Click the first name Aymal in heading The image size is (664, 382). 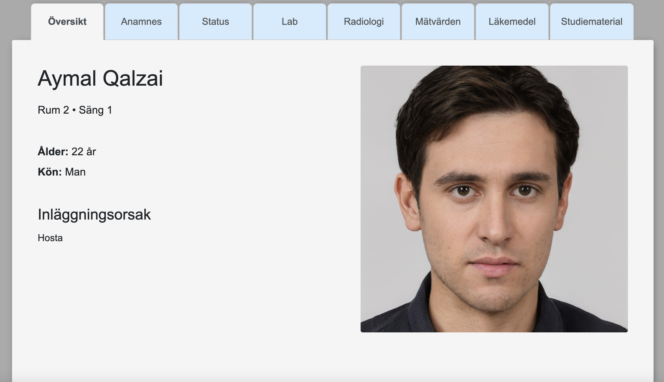click(67, 79)
